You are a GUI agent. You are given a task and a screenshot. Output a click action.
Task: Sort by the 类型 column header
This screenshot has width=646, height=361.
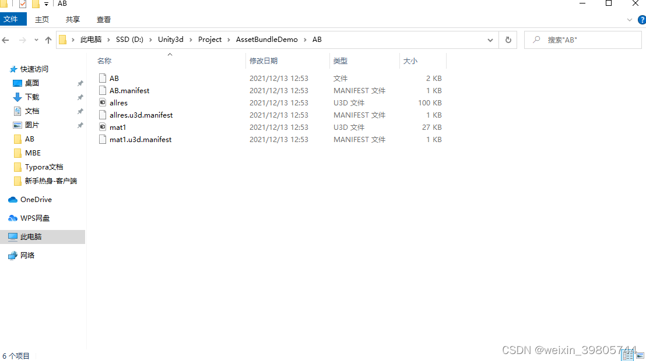340,61
